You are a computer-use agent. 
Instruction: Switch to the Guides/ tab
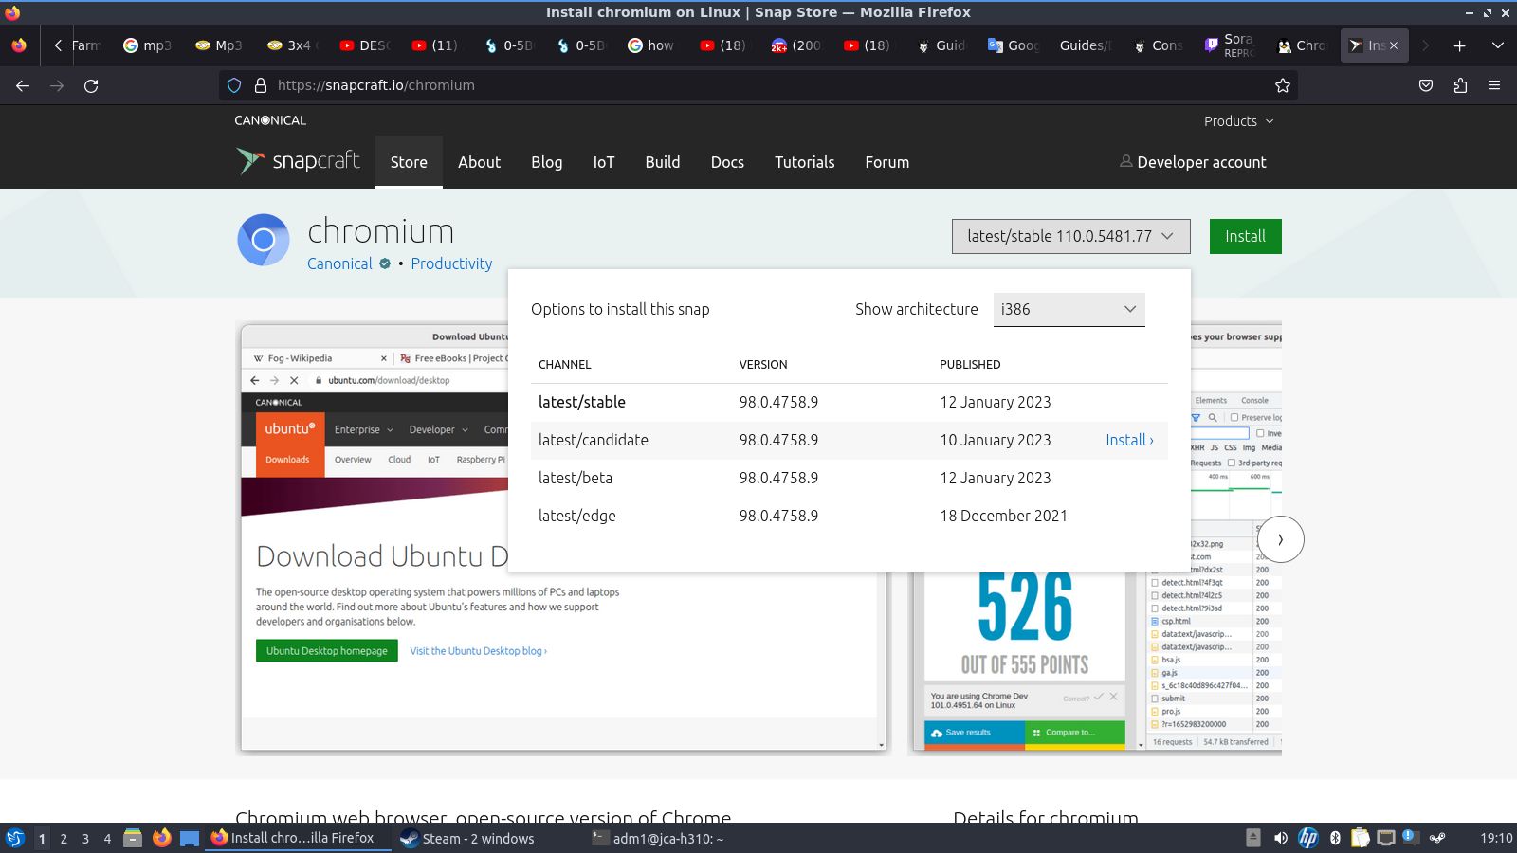(1086, 45)
